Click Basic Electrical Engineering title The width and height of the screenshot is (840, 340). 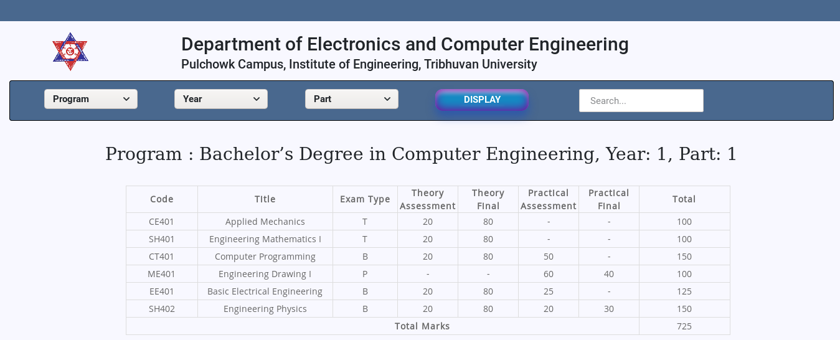tap(265, 291)
